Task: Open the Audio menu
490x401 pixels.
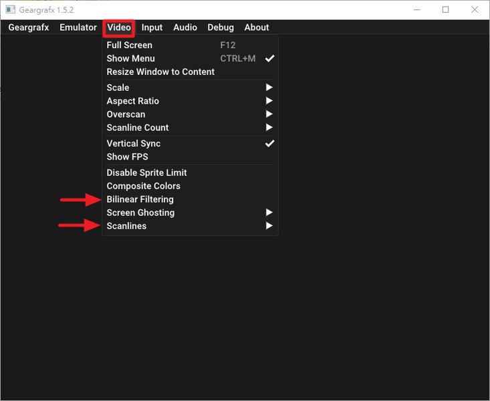Action: pos(185,27)
